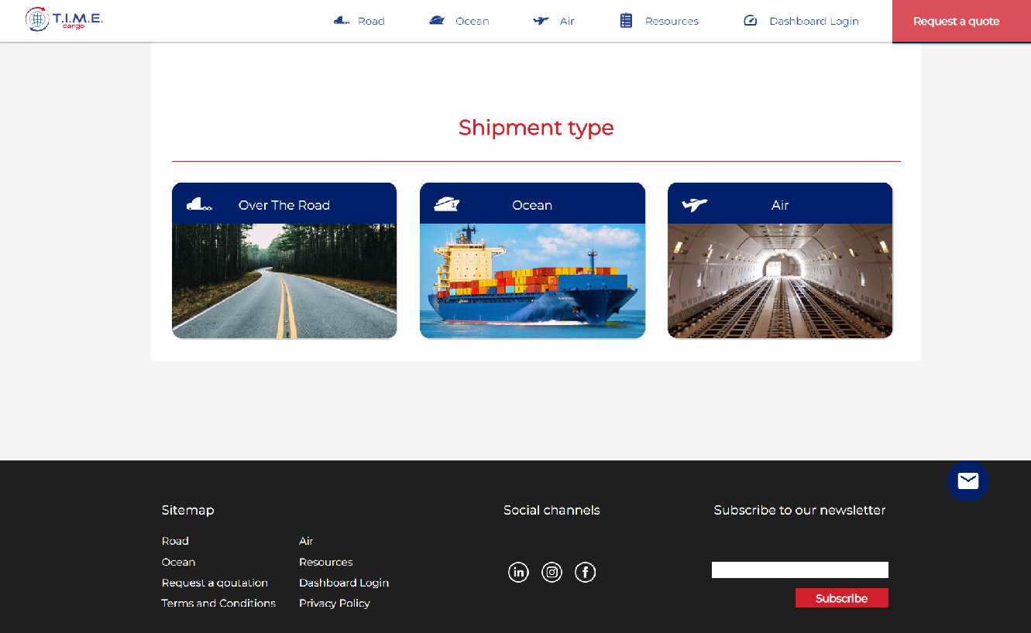Select the container ship photo
Image resolution: width=1031 pixels, height=633 pixels.
tap(532, 281)
